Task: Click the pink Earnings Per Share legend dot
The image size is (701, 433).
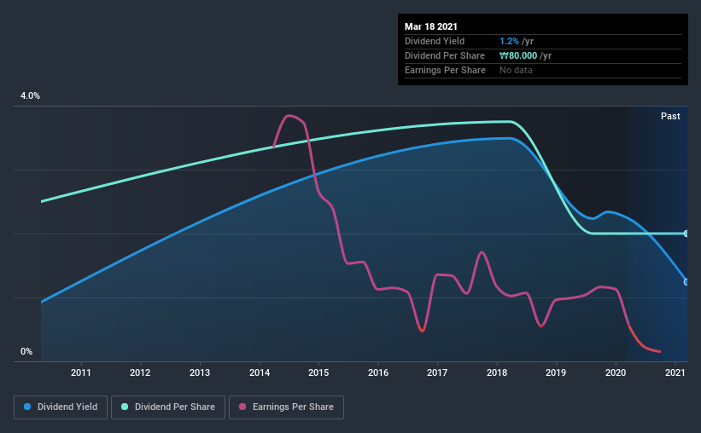Action: [242, 407]
